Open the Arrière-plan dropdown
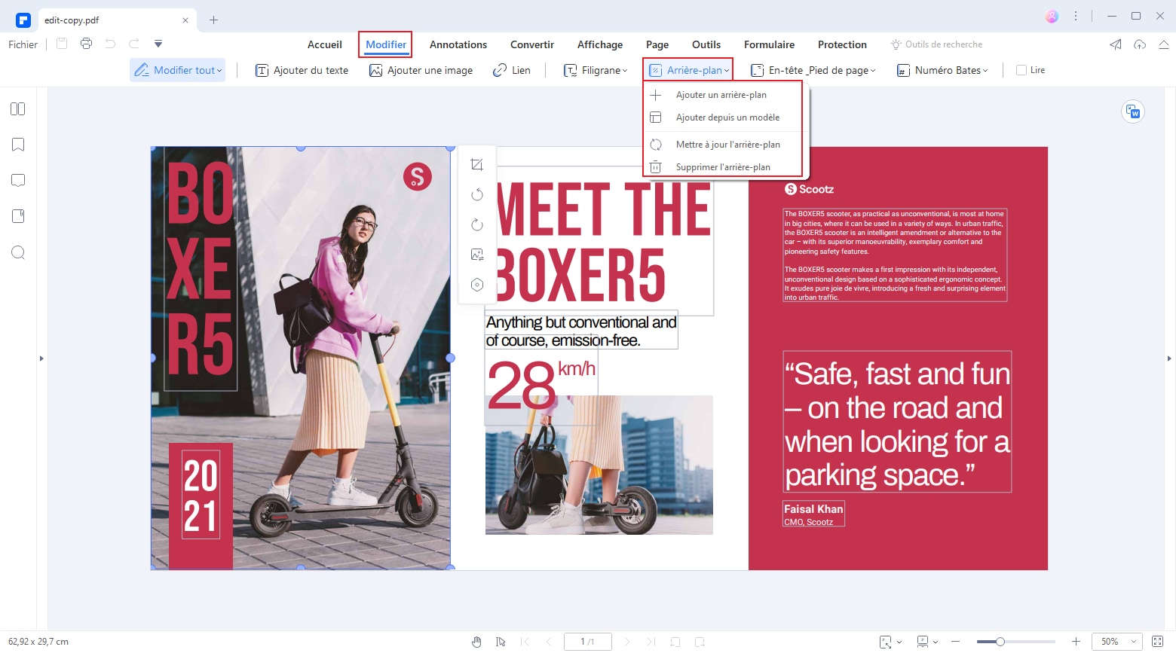This screenshot has width=1176, height=653. (x=688, y=70)
